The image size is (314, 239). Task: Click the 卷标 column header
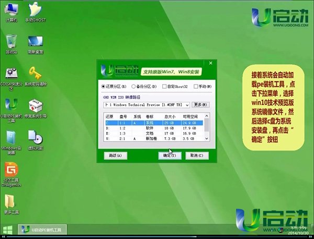150,116
